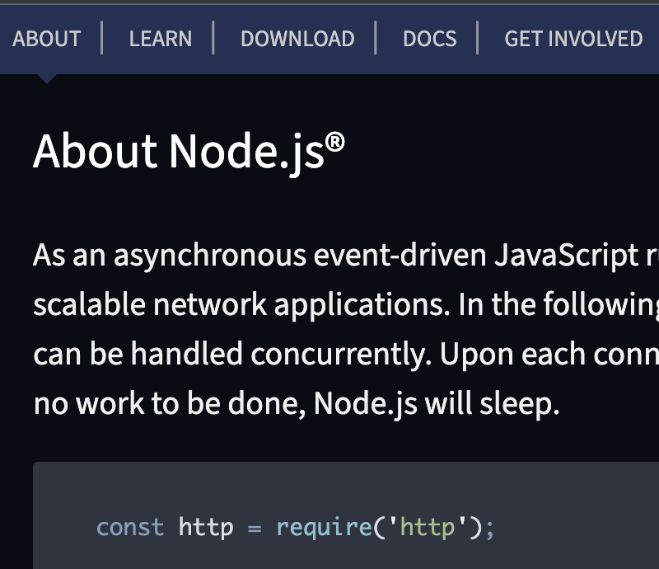Click the registered trademark symbol in heading
The height and width of the screenshot is (569, 659).
(x=334, y=142)
